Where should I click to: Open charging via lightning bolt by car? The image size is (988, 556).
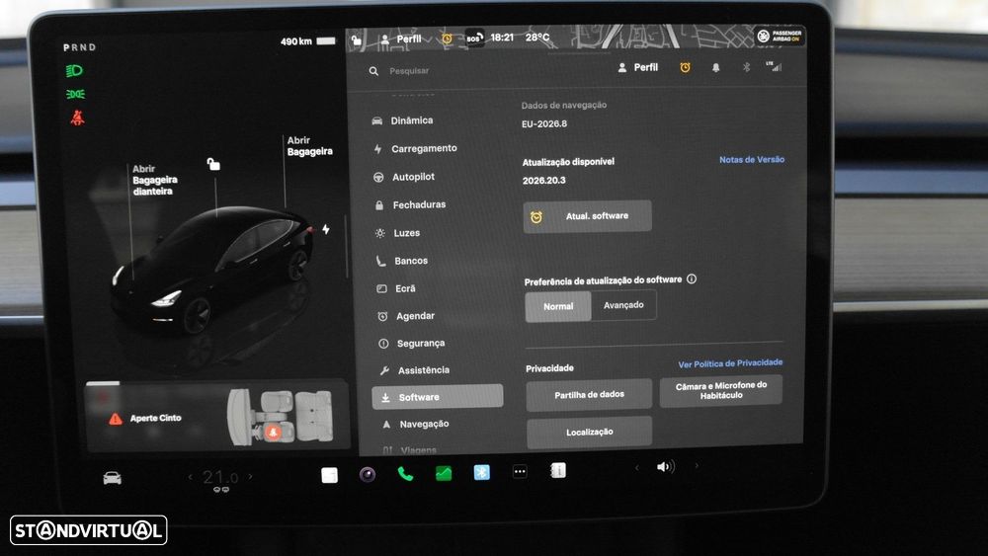326,229
